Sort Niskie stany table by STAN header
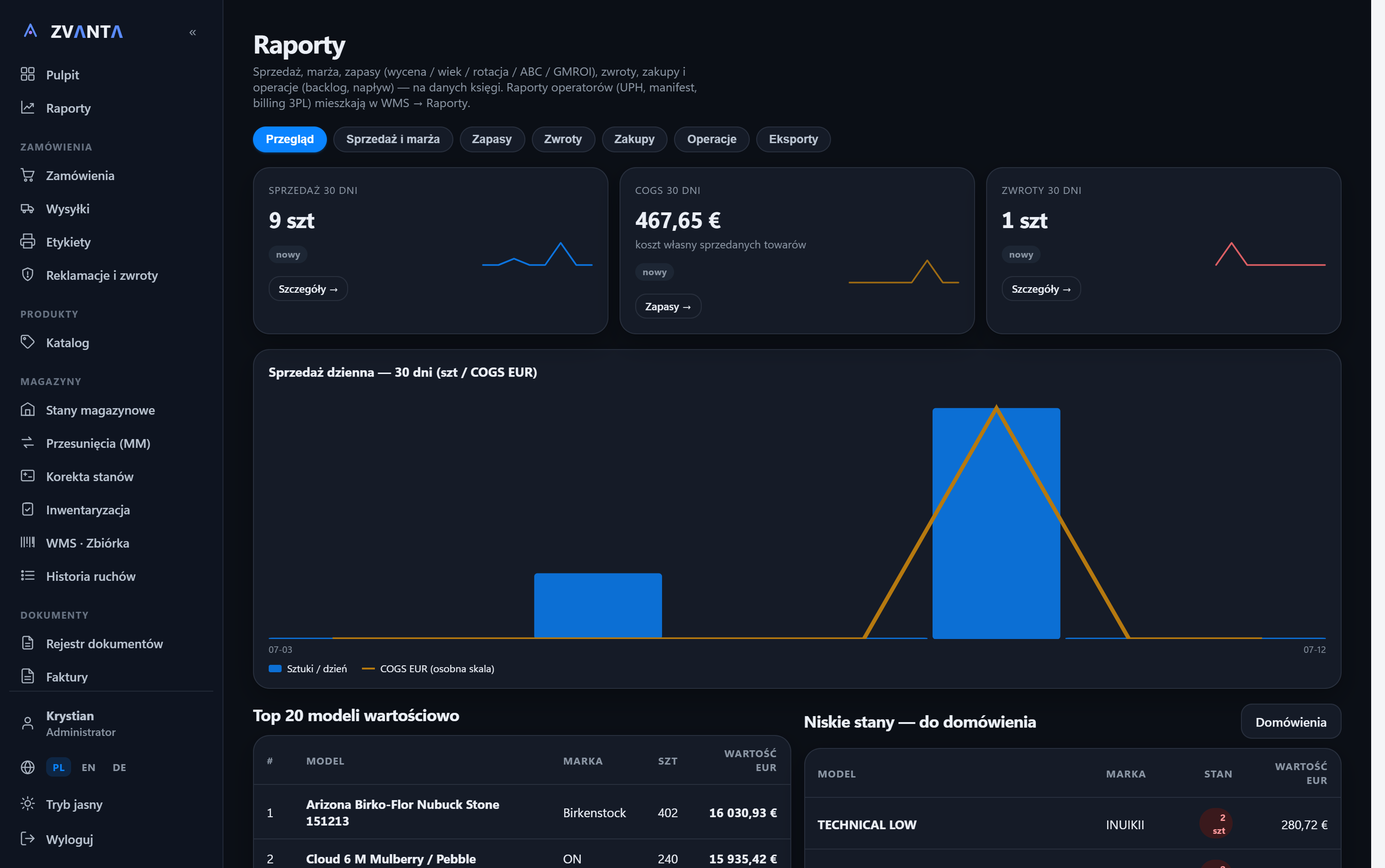 click(1217, 774)
